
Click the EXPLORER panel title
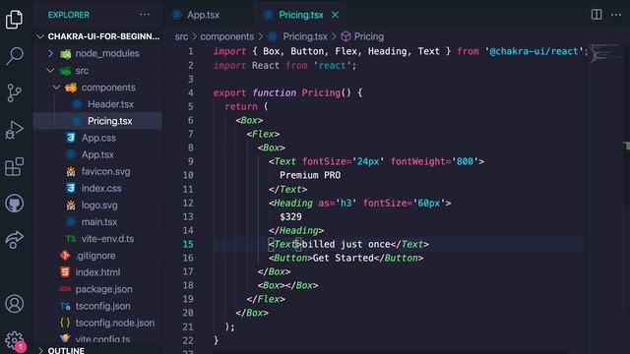pos(69,15)
